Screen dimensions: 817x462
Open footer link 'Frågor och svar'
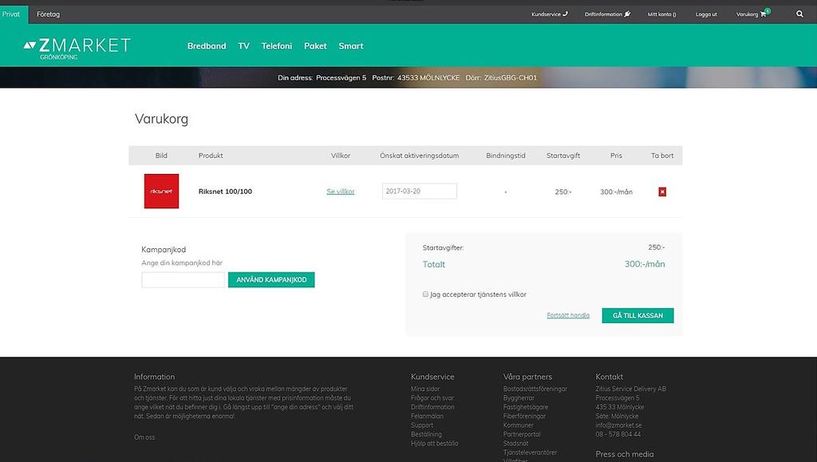[x=432, y=398]
